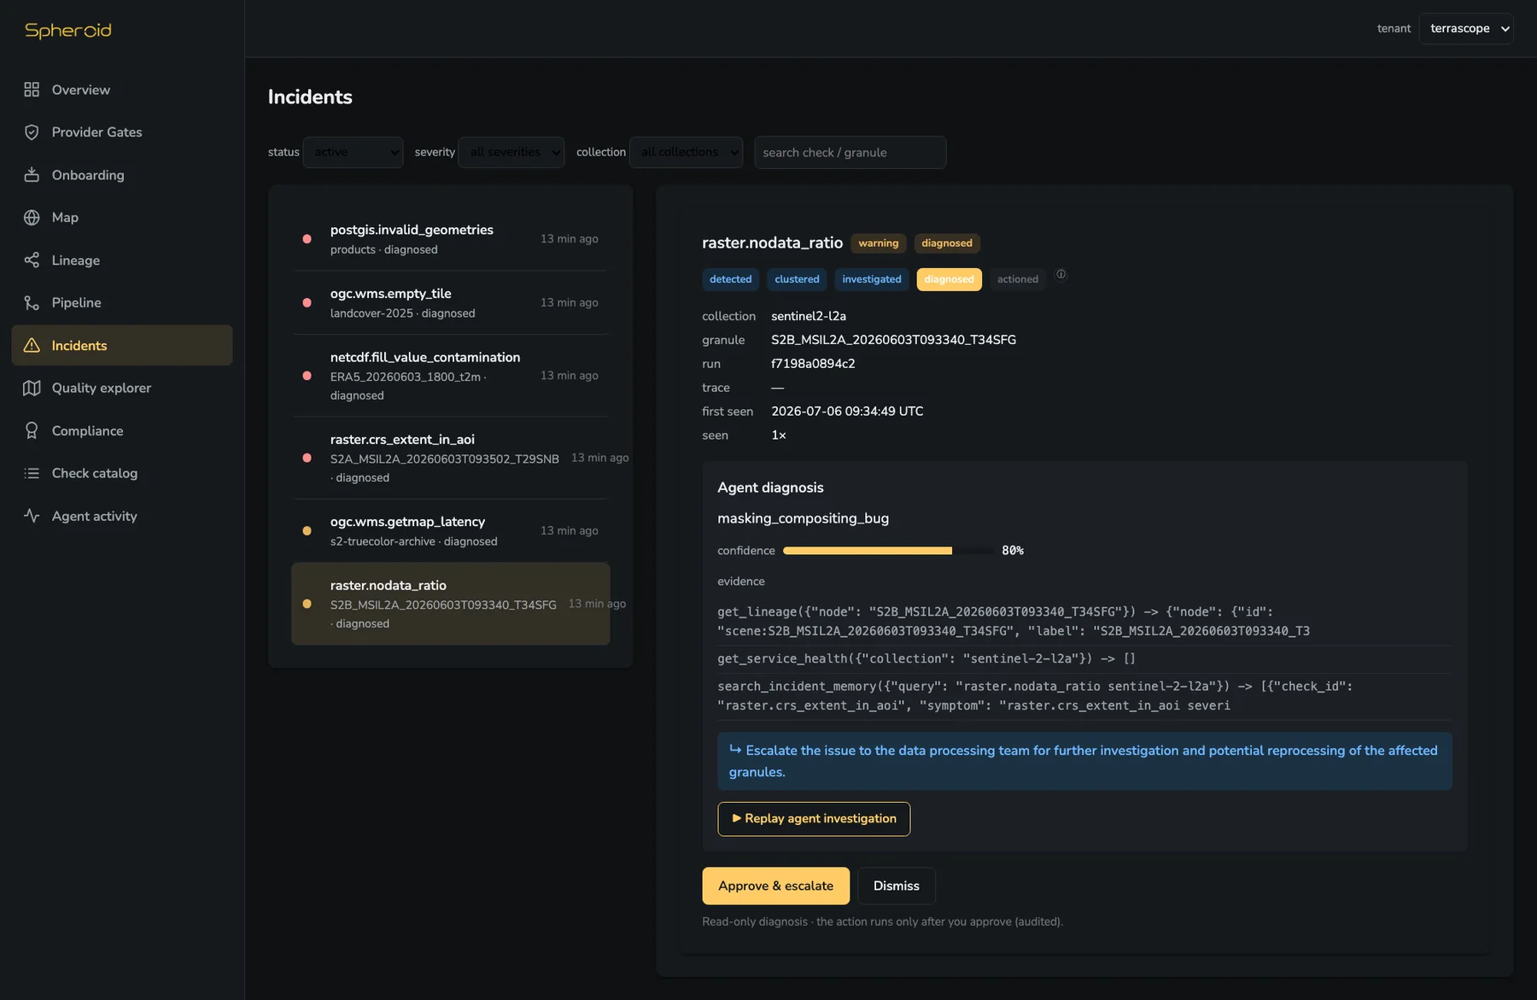This screenshot has height=1000, width=1537.
Task: Select the ogc.wms.getmap_latency incident
Action: click(x=450, y=531)
